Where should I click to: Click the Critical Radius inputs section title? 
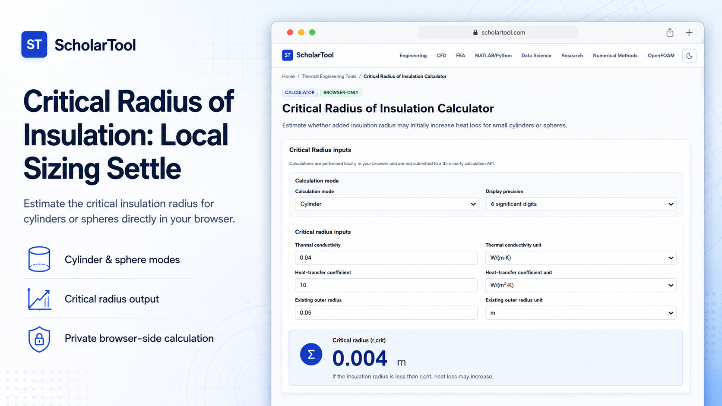320,150
